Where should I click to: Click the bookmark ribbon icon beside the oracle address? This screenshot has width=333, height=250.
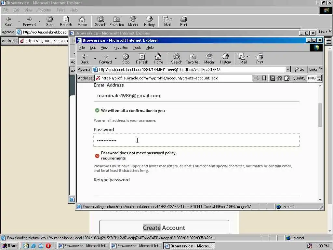point(264,78)
